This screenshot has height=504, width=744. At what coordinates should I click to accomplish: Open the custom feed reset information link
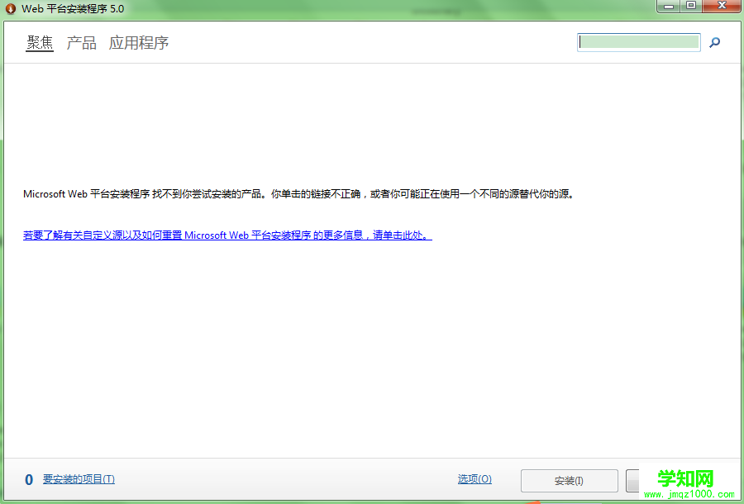(x=228, y=235)
